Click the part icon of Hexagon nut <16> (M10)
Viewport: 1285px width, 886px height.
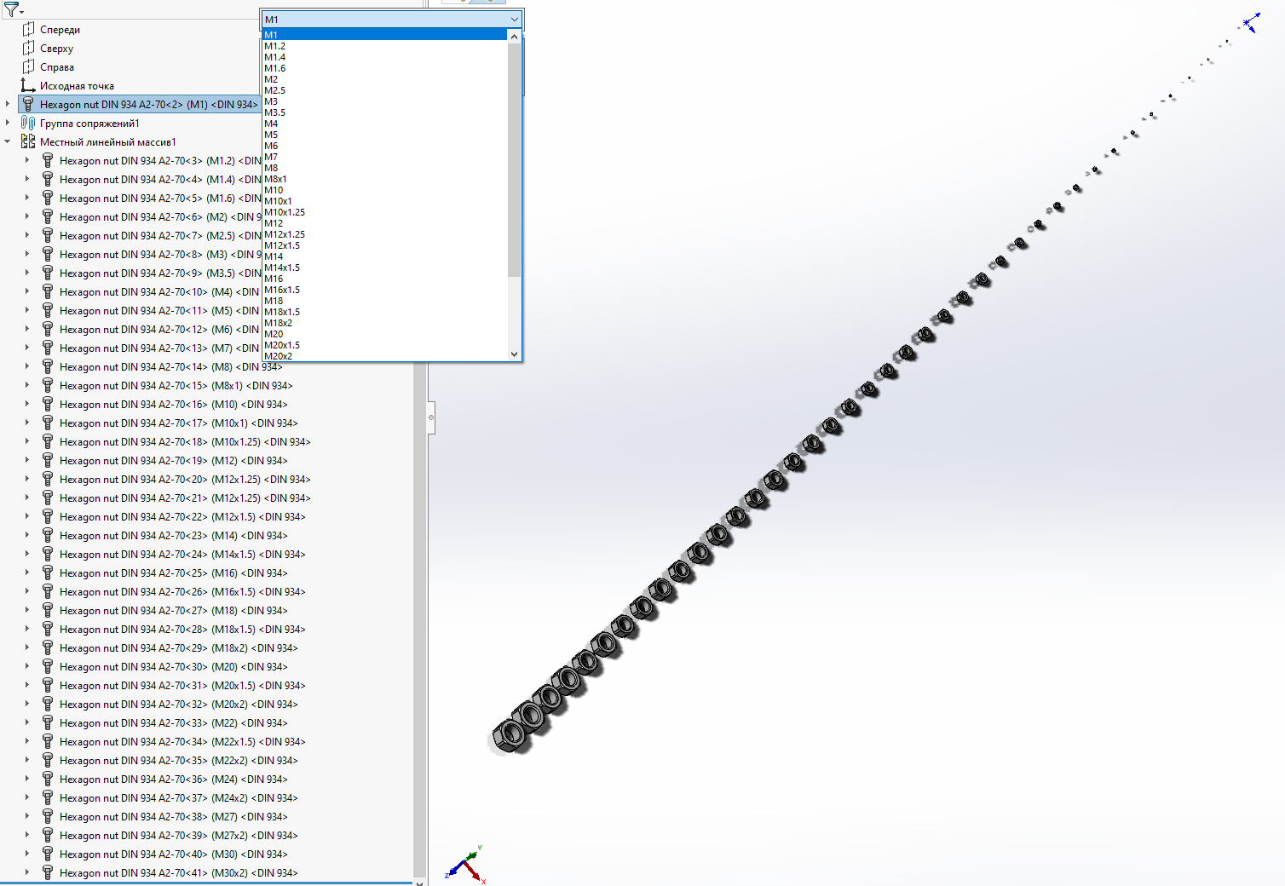[x=48, y=404]
